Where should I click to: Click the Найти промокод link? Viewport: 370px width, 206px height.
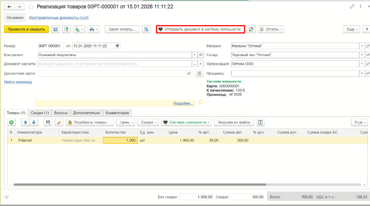point(18,82)
